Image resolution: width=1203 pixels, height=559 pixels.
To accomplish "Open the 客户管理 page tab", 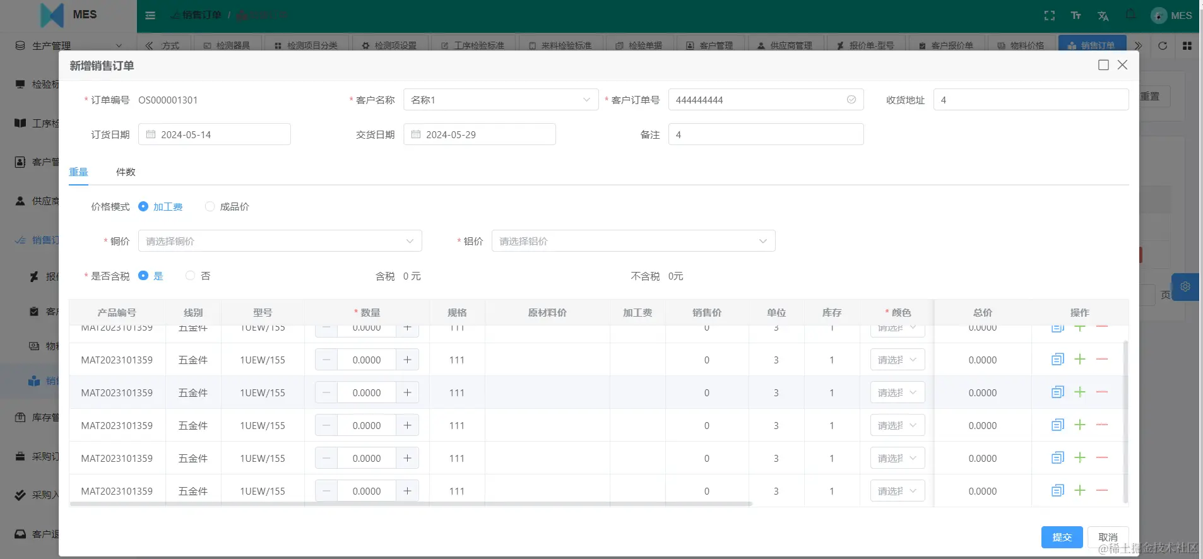I will click(710, 45).
